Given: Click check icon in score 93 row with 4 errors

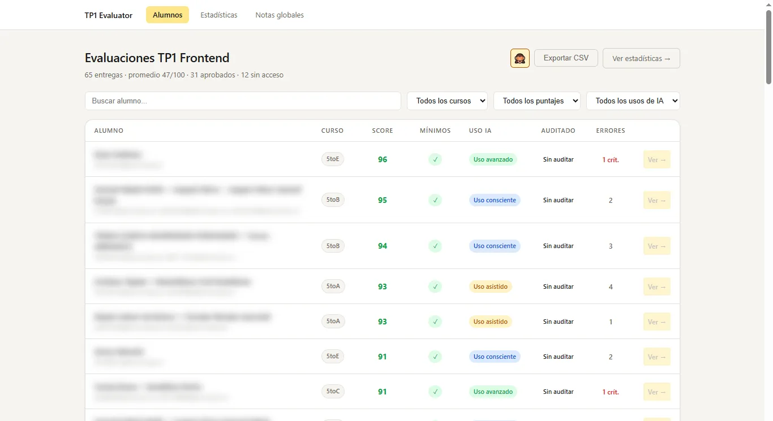Looking at the screenshot, I should tap(435, 287).
